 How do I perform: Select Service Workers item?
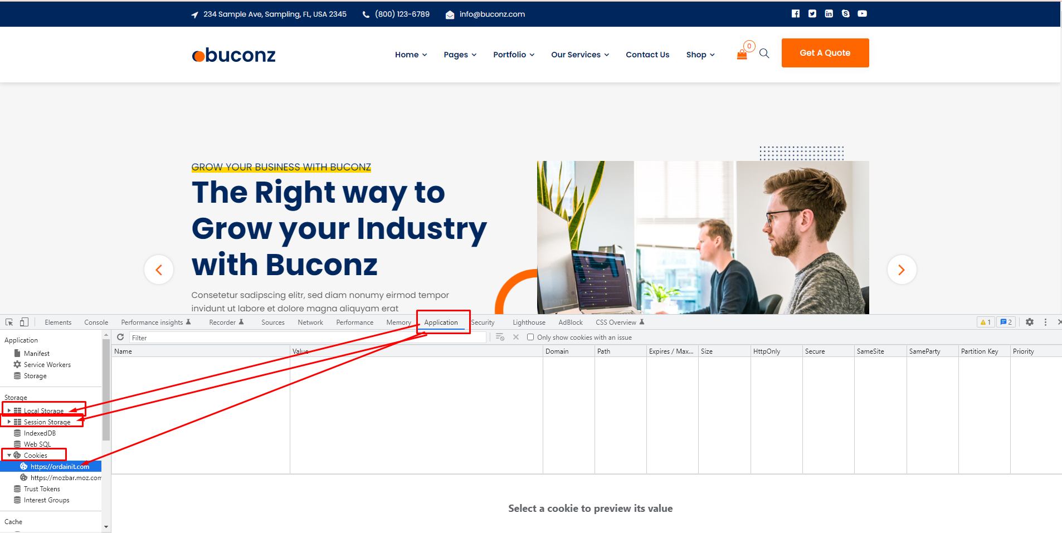click(x=47, y=365)
